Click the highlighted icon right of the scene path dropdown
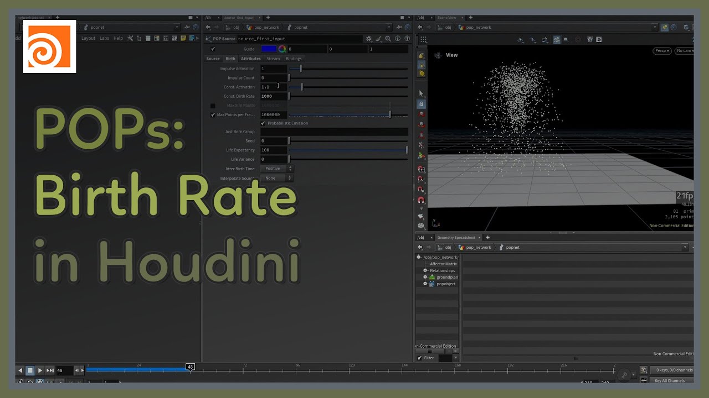This screenshot has width=709, height=398. pos(665,27)
